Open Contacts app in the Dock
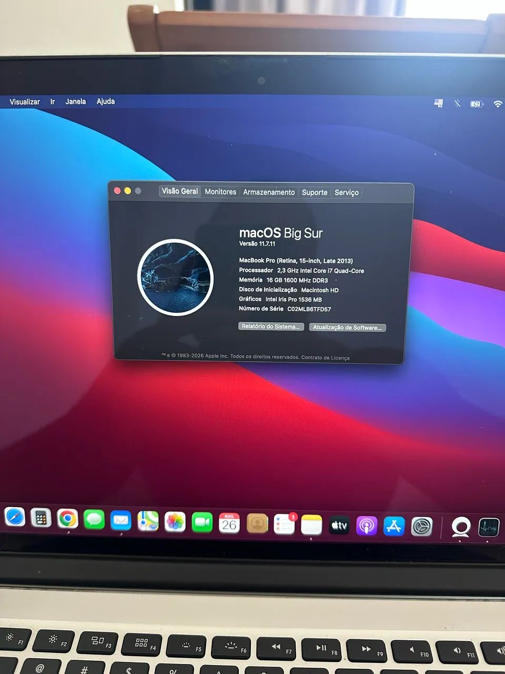 coord(257,523)
